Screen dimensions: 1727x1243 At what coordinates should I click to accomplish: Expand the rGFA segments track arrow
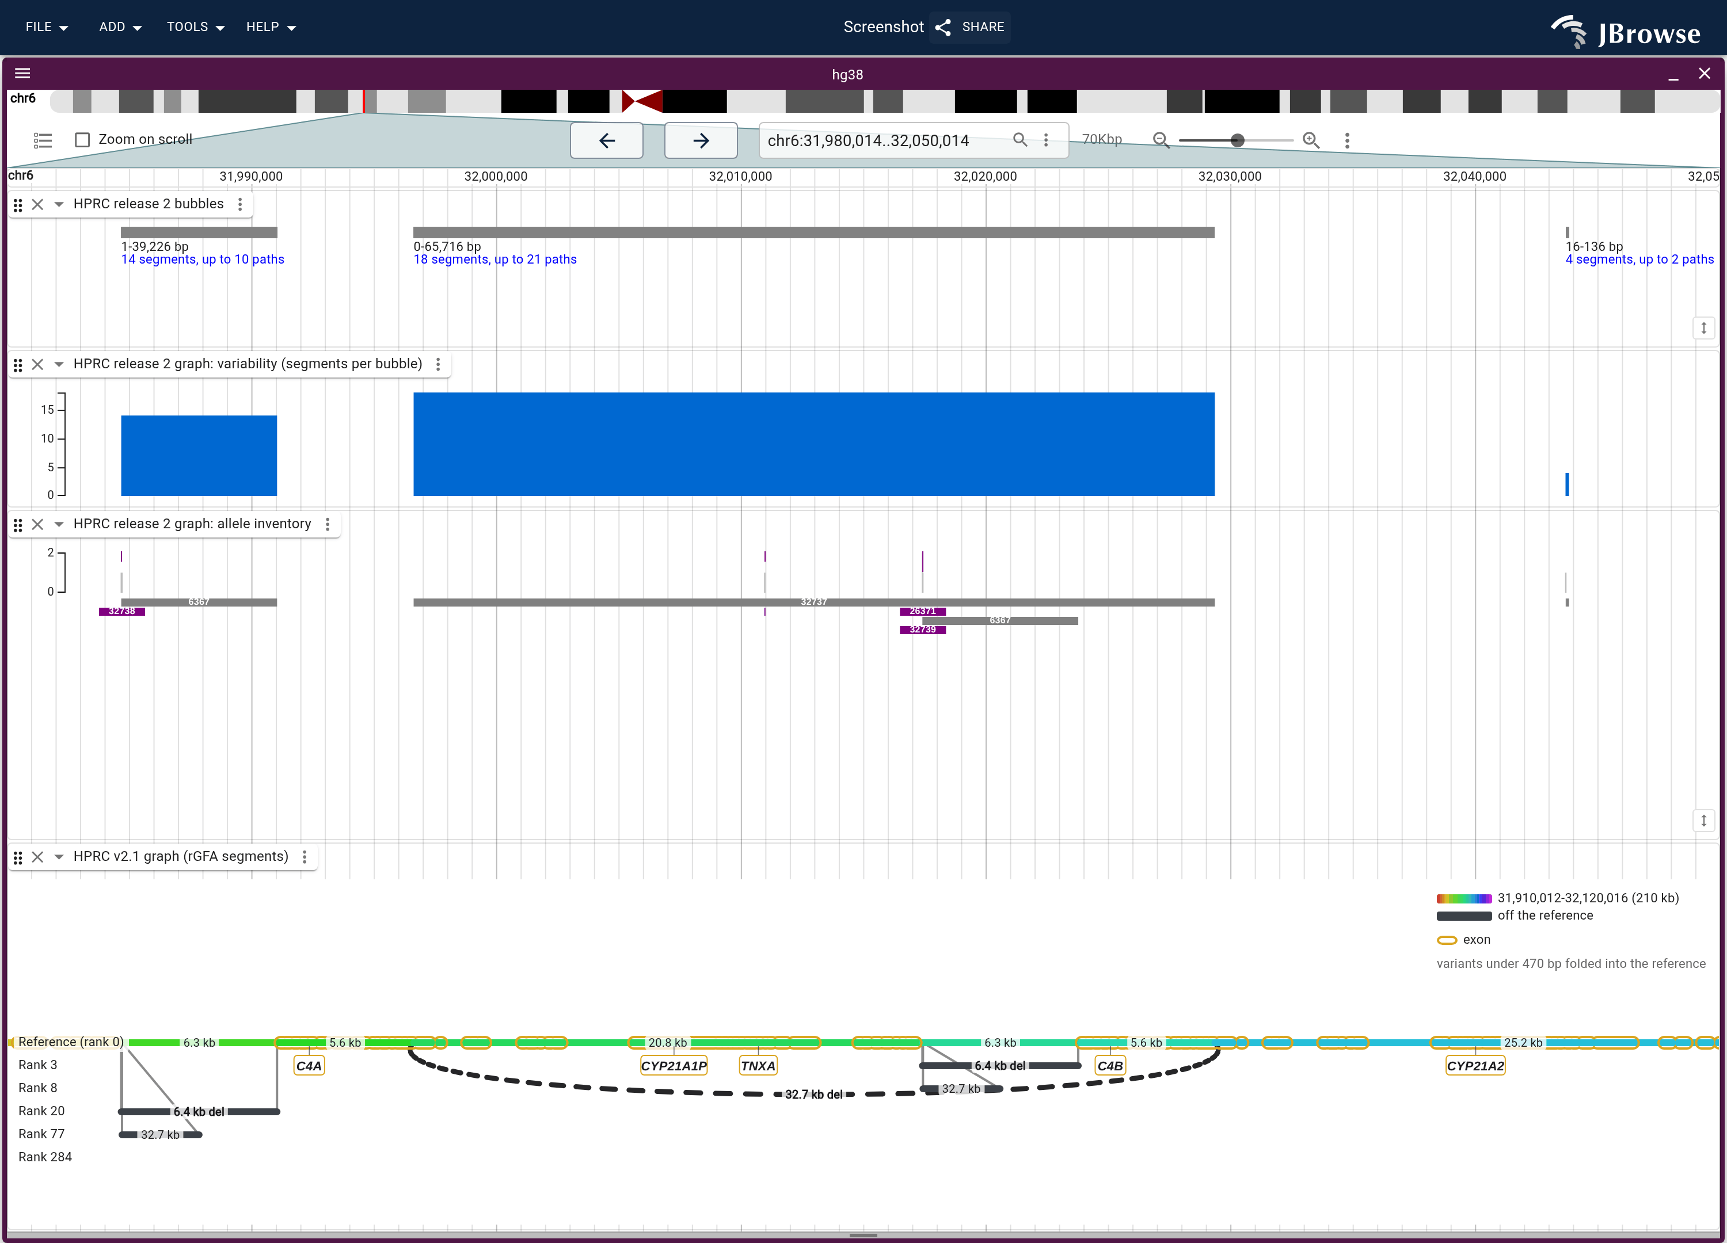(x=59, y=857)
